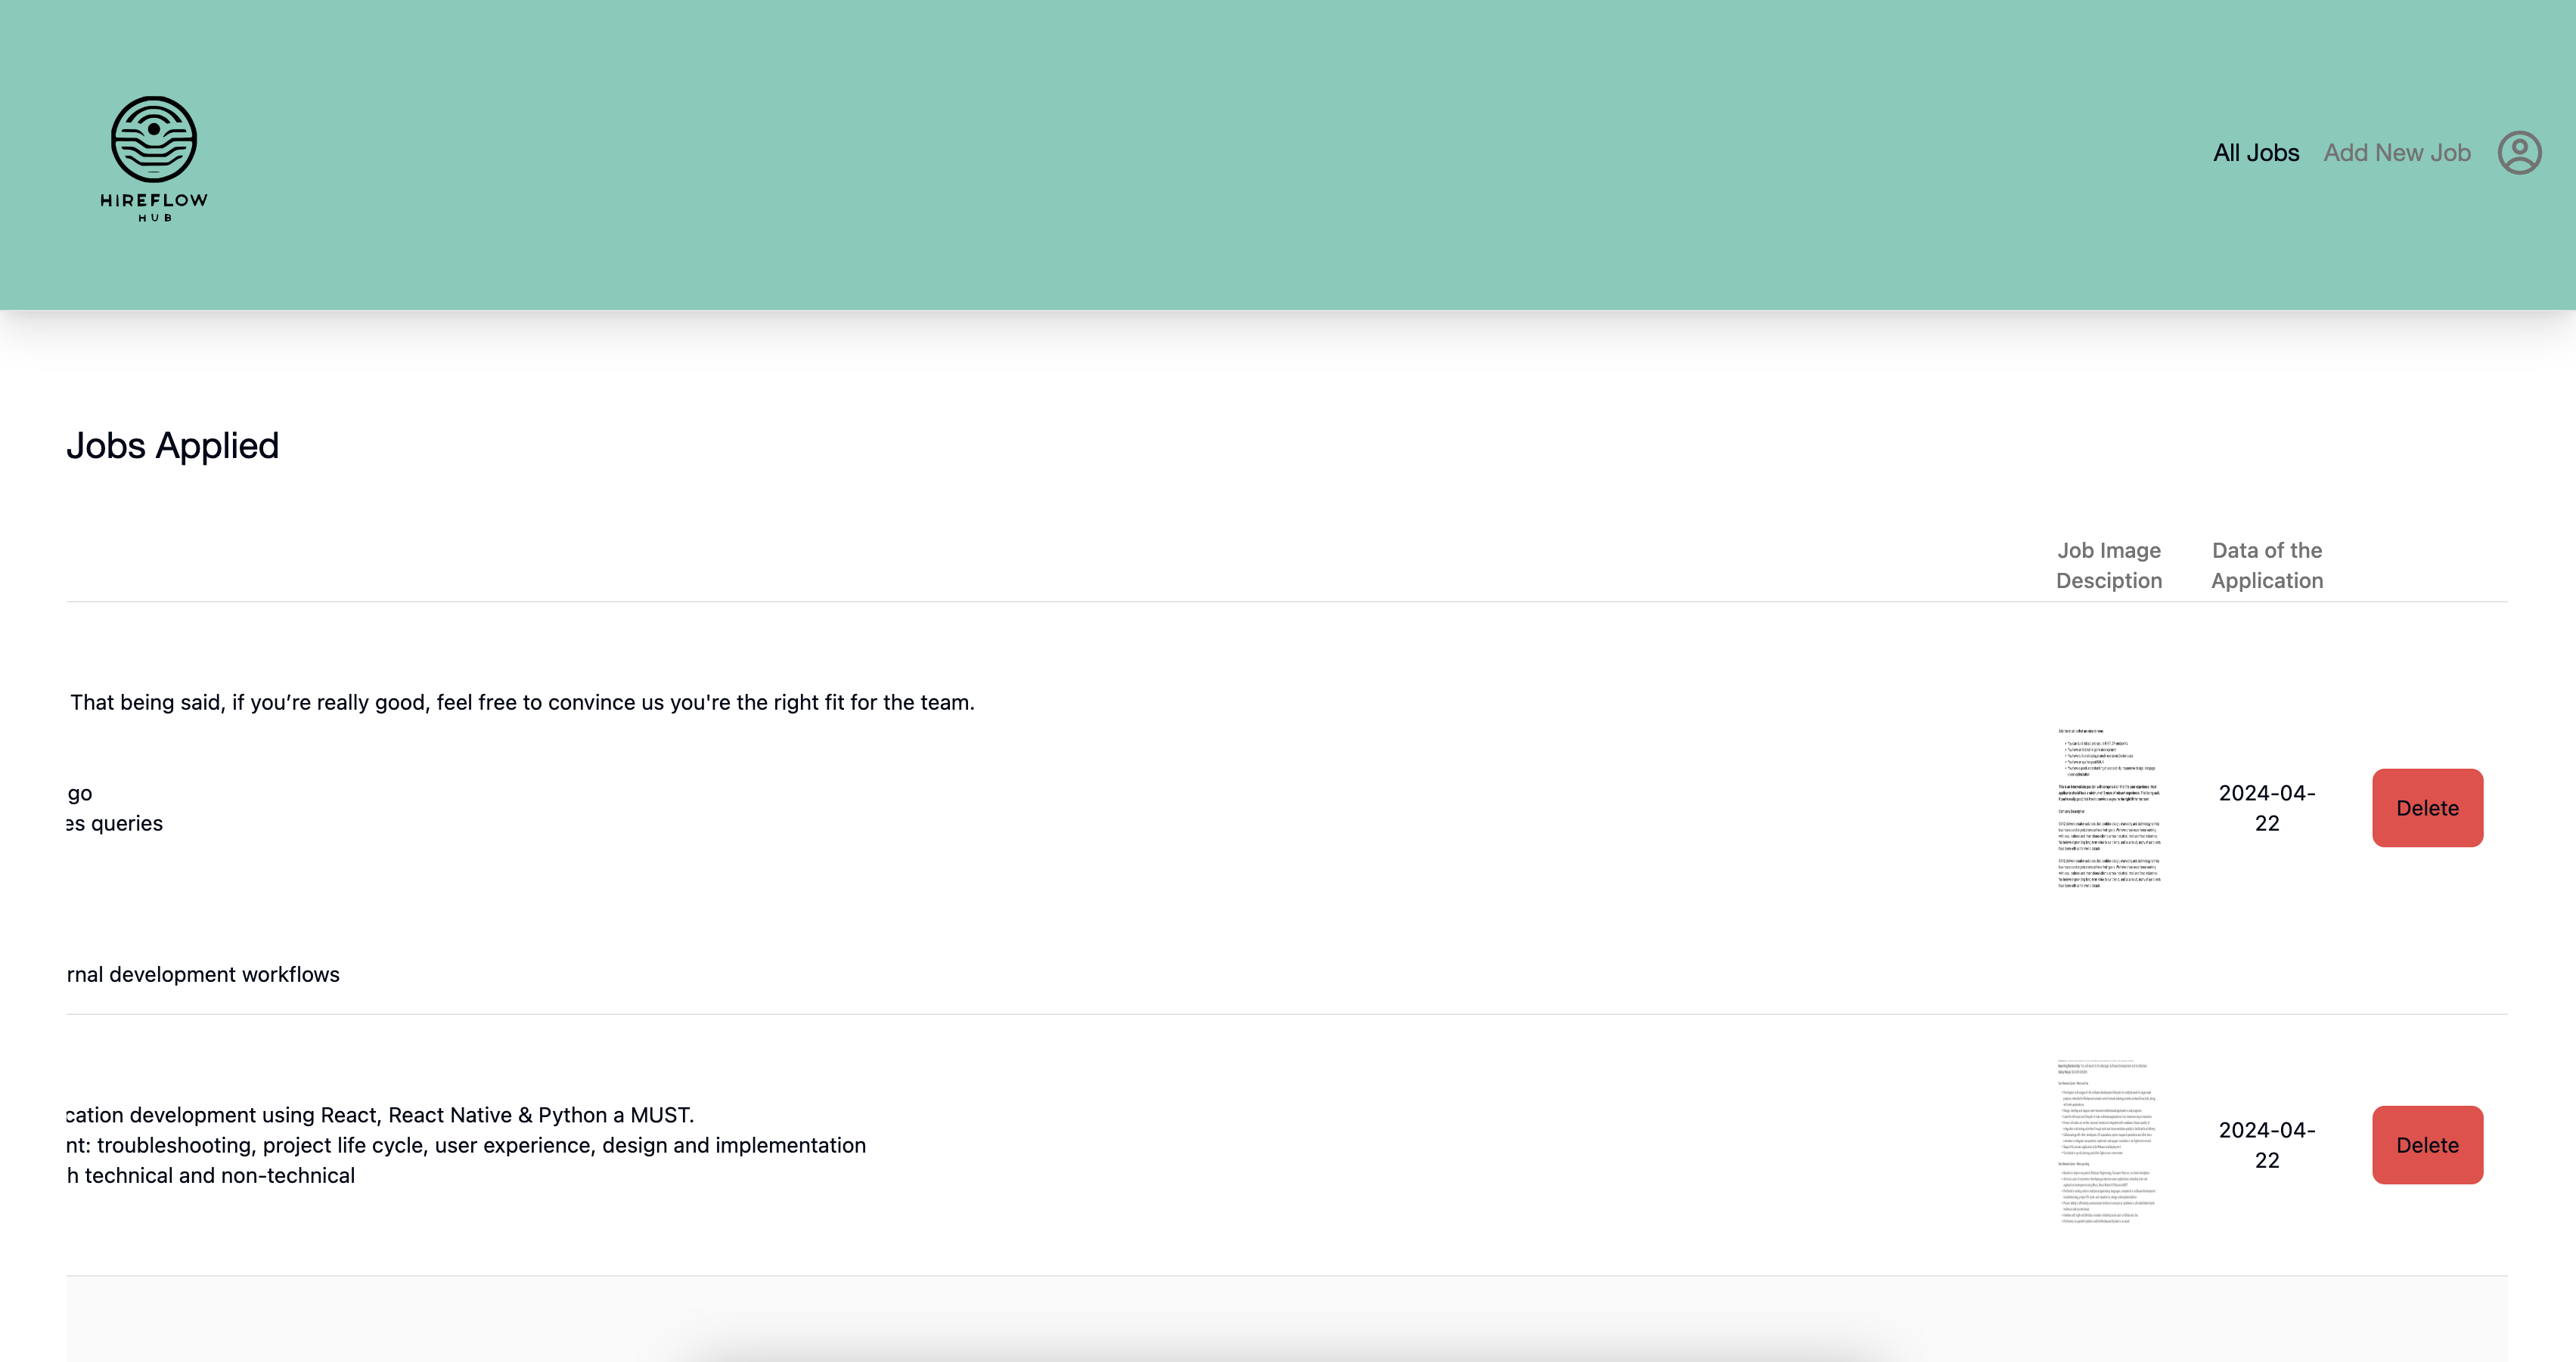Click the Job Image Desciption column header
Screen dimensions: 2576x1362
click(2109, 565)
